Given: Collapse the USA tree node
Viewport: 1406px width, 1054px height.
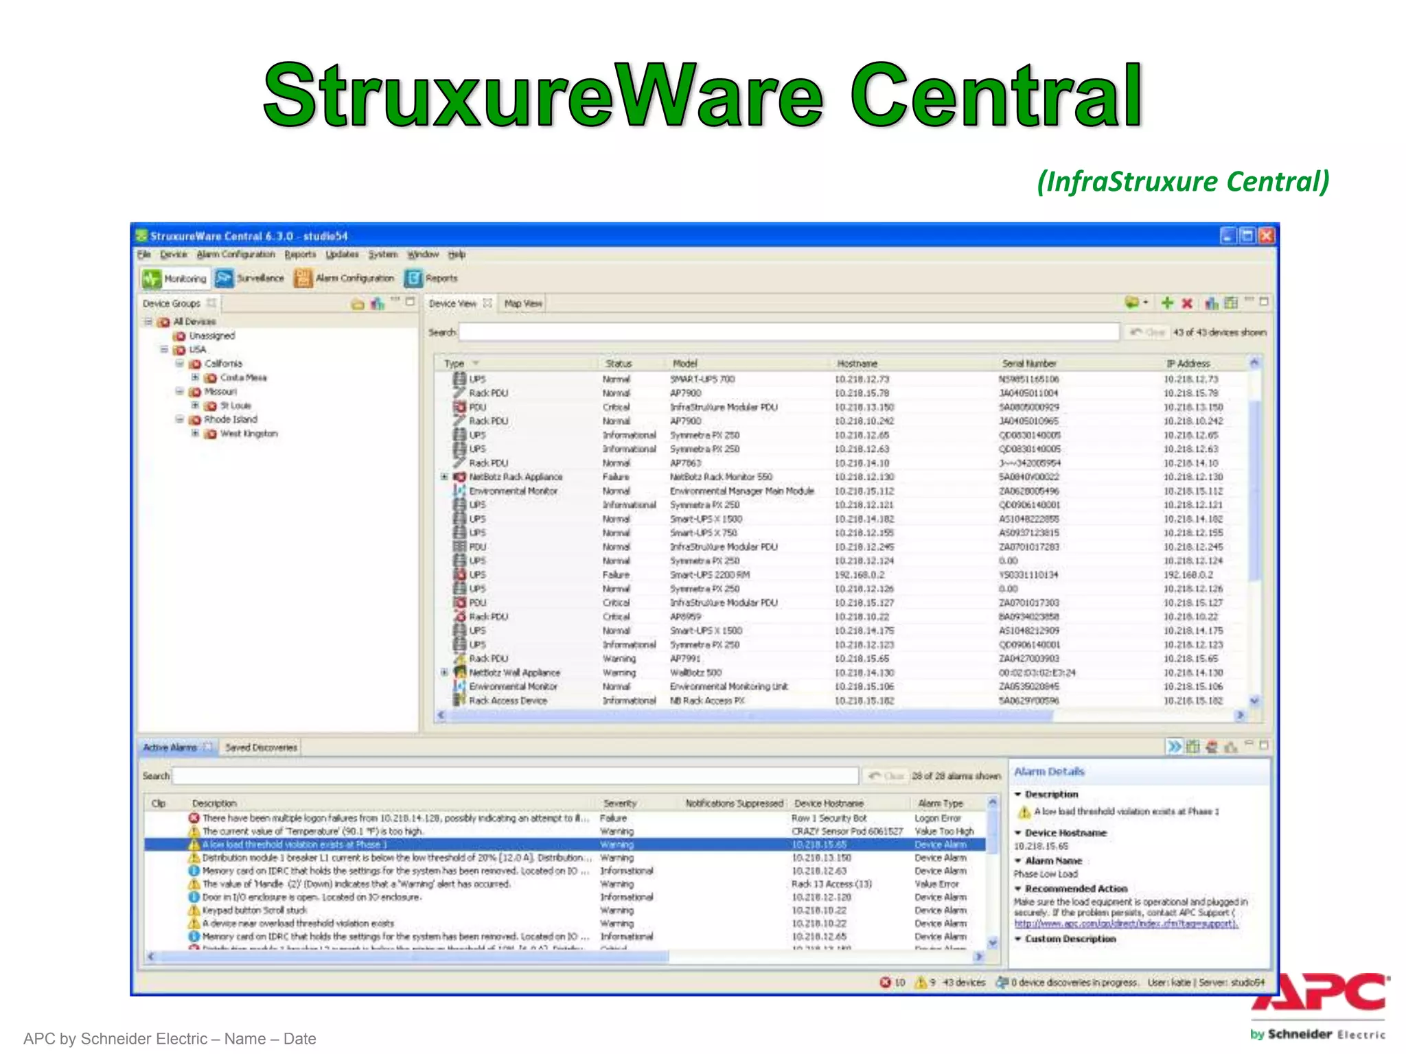Looking at the screenshot, I should [164, 349].
